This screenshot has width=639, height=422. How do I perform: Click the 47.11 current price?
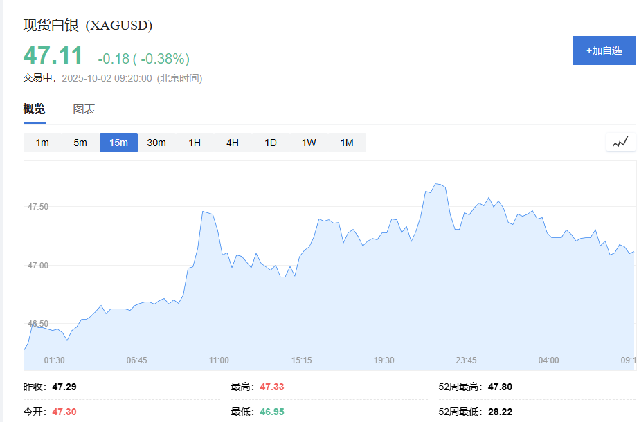[x=53, y=55]
